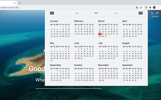This screenshot has width=161, height=100.
Task: Close the current browser tab
Action: [15, 3]
